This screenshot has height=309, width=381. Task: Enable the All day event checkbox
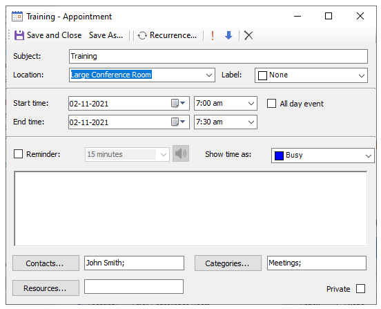click(x=271, y=104)
